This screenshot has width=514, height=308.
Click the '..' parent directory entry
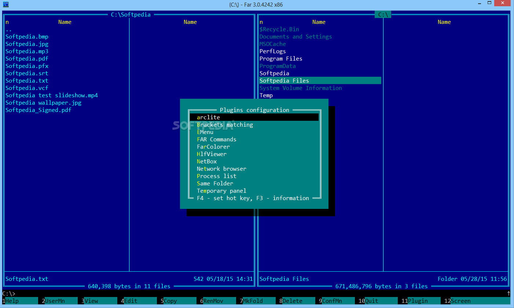pos(9,29)
